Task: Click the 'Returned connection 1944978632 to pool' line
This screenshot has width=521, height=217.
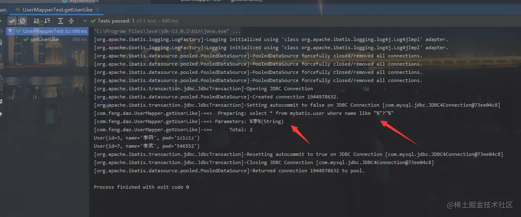Action: coord(229,171)
